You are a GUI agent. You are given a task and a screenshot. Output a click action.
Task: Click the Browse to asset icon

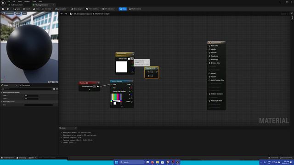click(x=8, y=9)
